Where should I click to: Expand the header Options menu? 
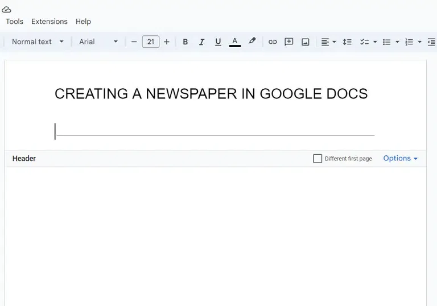[x=400, y=158]
